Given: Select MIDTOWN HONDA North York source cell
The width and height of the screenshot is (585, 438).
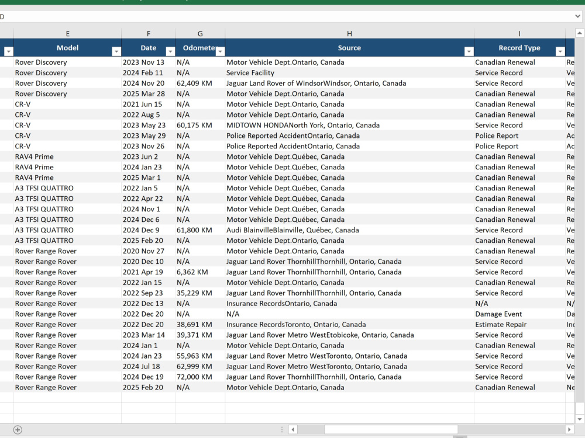Looking at the screenshot, I should tap(350, 125).
